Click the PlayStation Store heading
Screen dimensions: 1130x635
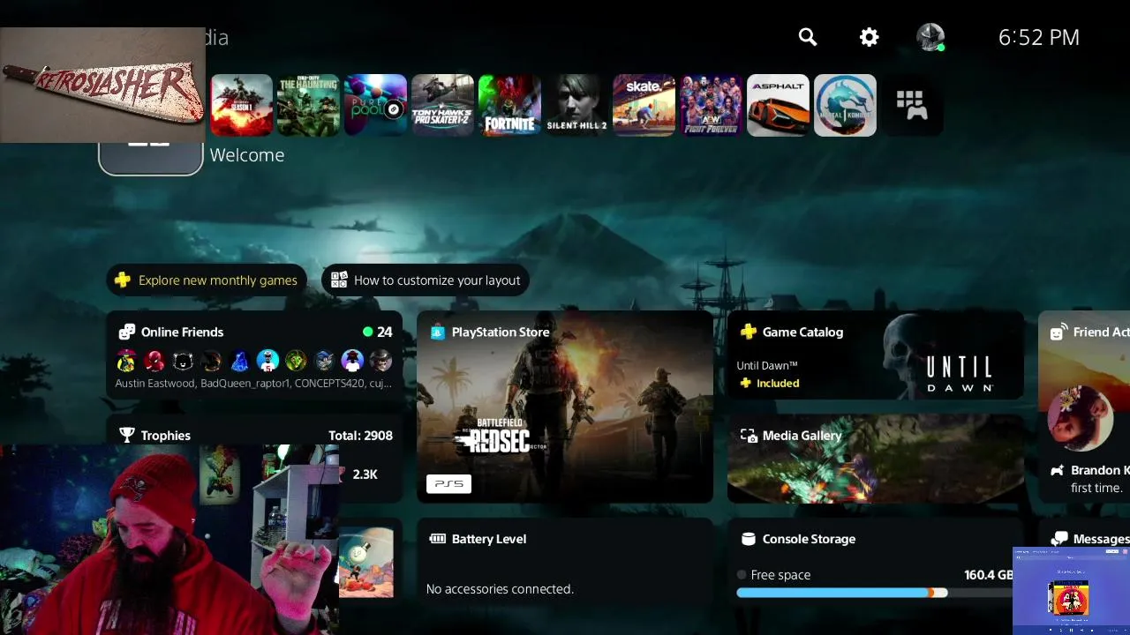point(501,332)
